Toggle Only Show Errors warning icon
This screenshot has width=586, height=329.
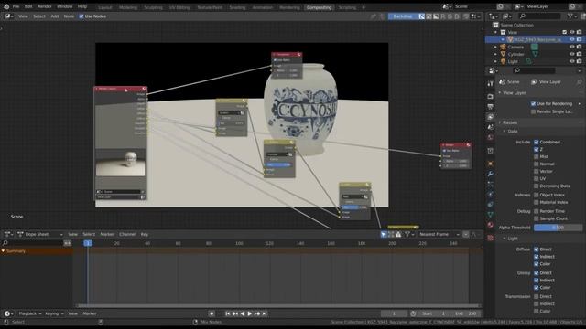[398, 234]
